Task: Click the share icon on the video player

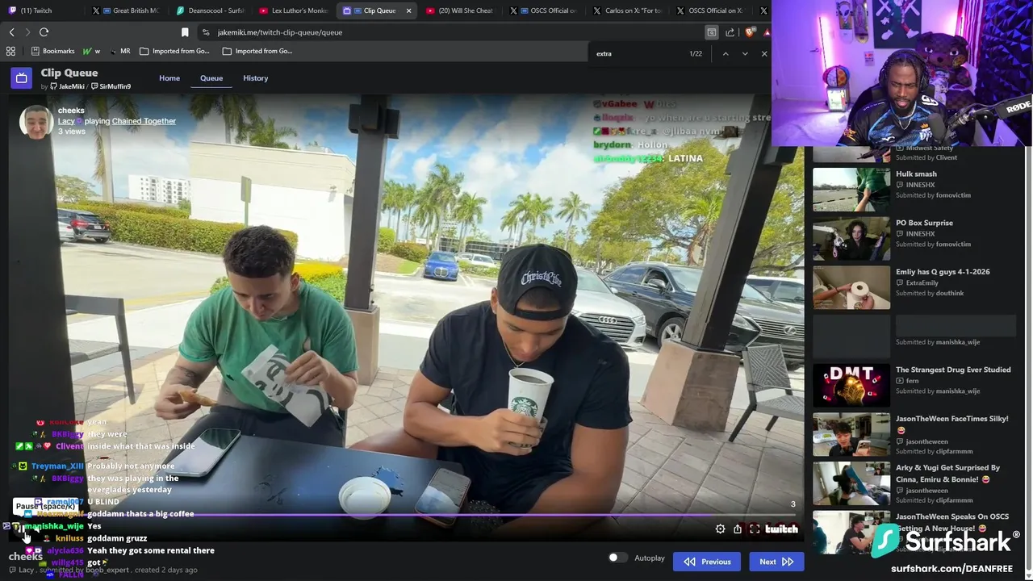Action: click(x=738, y=529)
